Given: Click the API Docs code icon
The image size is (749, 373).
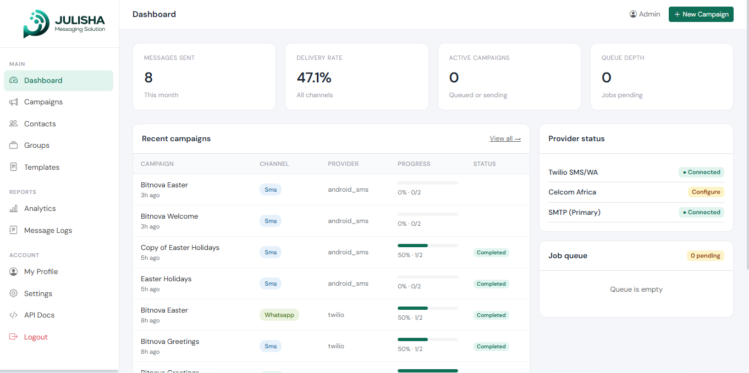Looking at the screenshot, I should click(14, 315).
